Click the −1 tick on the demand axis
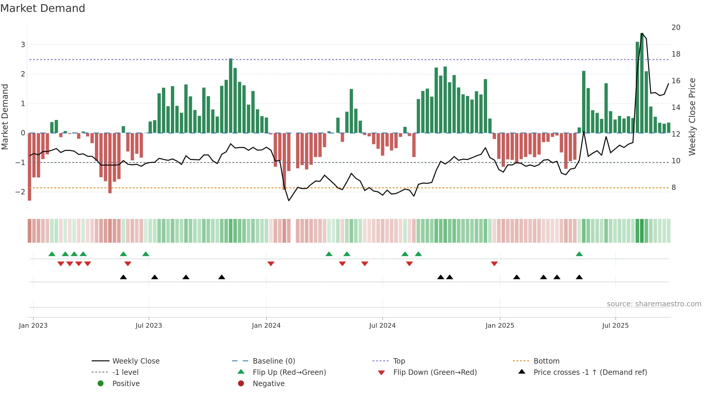The height and width of the screenshot is (400, 712). [20, 162]
